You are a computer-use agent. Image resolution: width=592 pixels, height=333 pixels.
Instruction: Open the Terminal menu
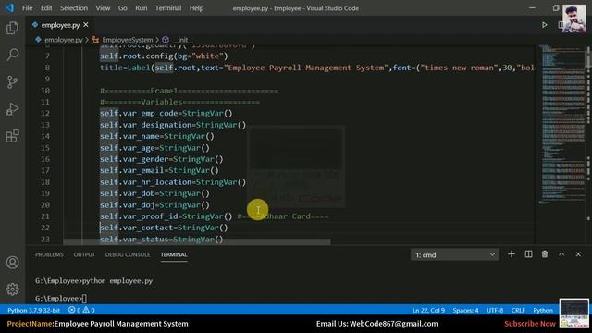pyautogui.click(x=168, y=8)
